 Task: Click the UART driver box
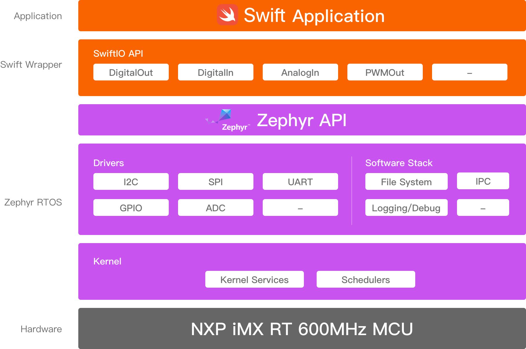point(300,182)
